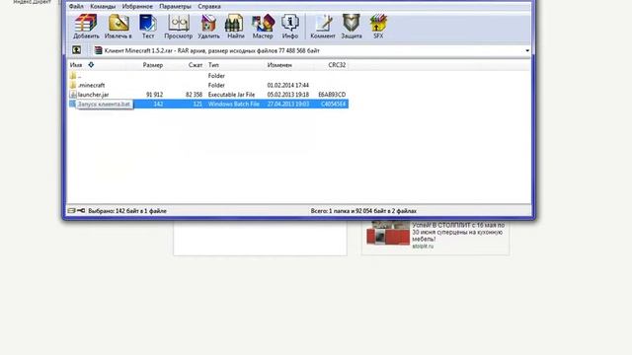632x355 pixels.
Task: Sort by the Сжат column header
Action: click(196, 65)
